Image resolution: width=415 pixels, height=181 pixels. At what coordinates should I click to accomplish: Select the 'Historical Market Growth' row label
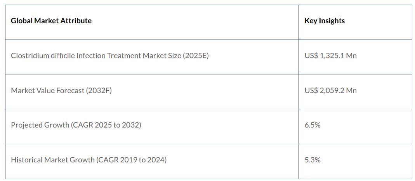(x=89, y=160)
